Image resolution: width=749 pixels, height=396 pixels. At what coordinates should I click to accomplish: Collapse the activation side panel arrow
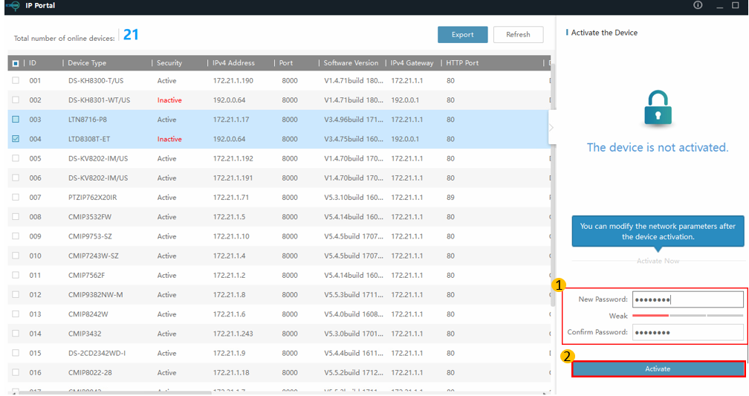[551, 128]
